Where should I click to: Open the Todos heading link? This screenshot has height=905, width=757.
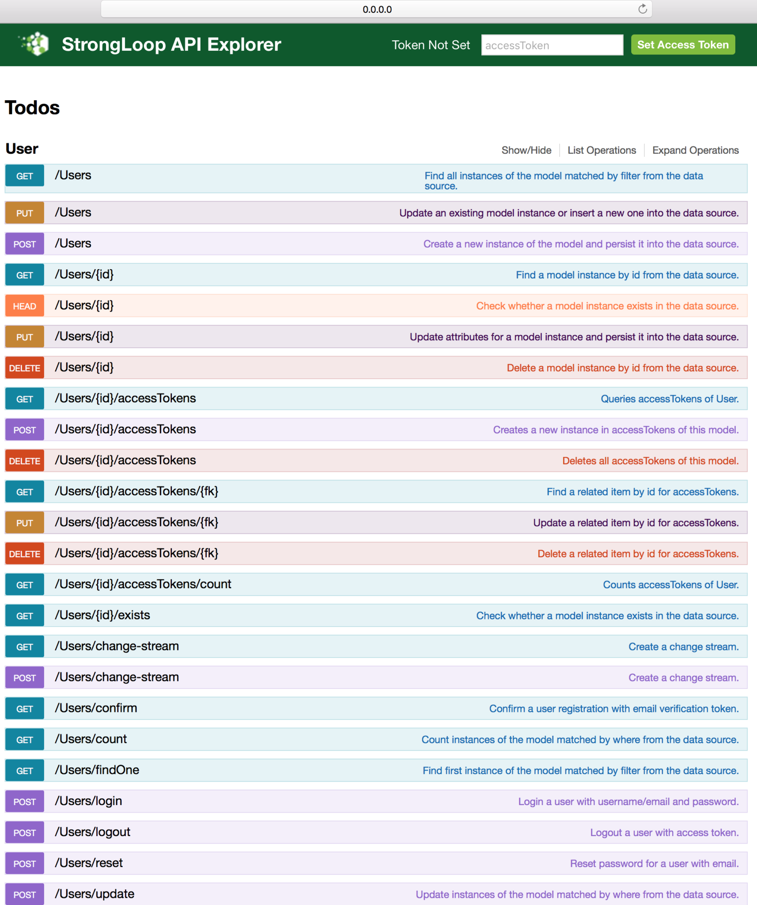(32, 107)
